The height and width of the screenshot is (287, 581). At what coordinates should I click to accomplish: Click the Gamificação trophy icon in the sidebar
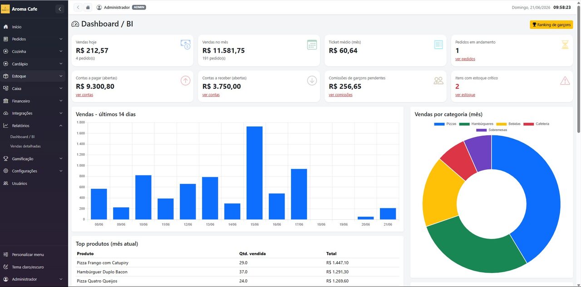click(5, 159)
